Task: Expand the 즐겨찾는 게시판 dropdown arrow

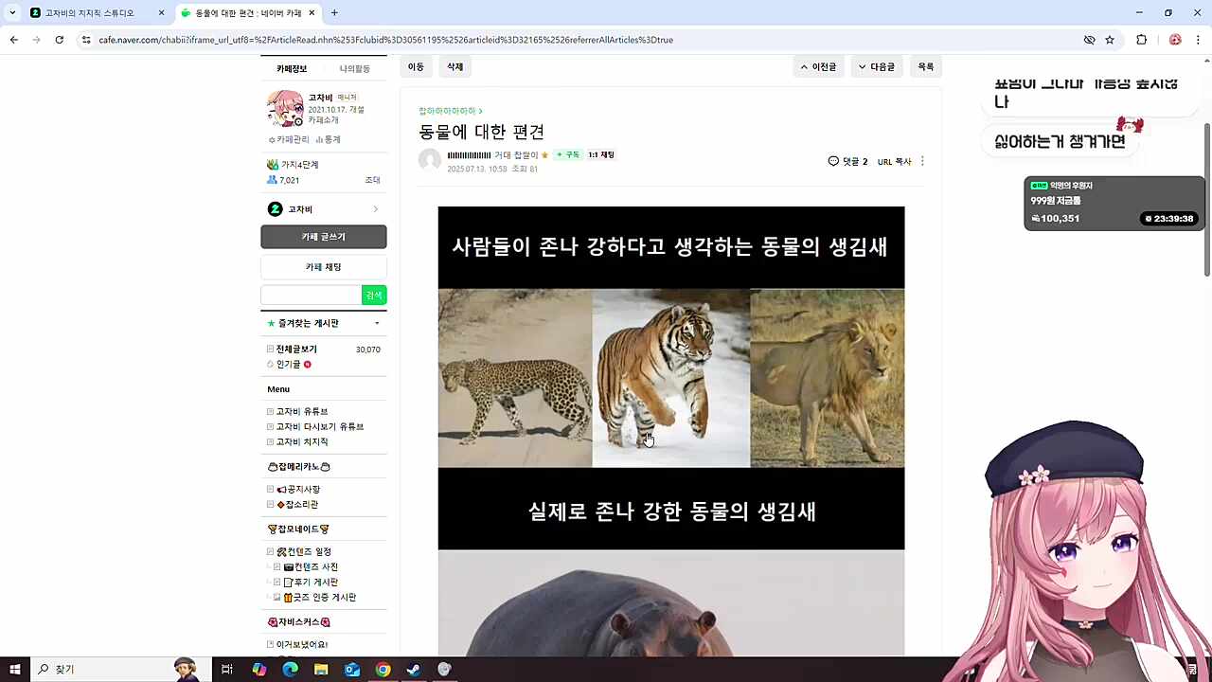Action: [377, 324]
